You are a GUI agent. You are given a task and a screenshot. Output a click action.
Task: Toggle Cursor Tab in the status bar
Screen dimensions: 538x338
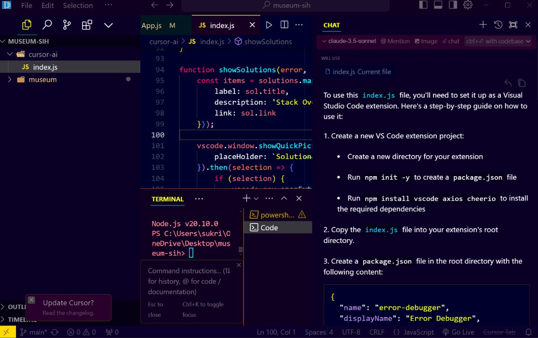tap(499, 332)
